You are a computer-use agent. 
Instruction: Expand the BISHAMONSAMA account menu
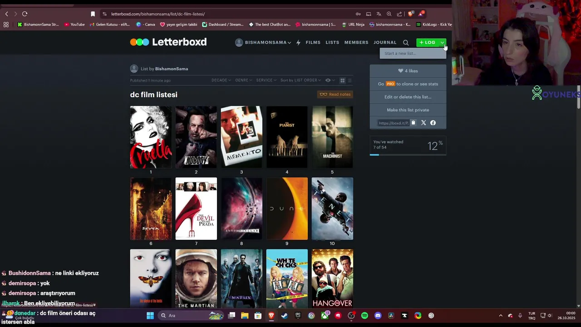click(x=263, y=43)
